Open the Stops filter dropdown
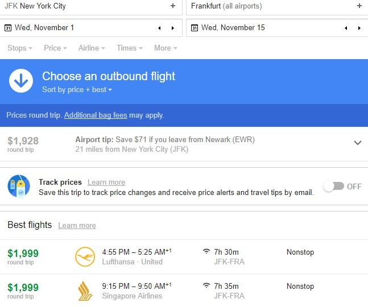This screenshot has height=307, width=368. 19,48
